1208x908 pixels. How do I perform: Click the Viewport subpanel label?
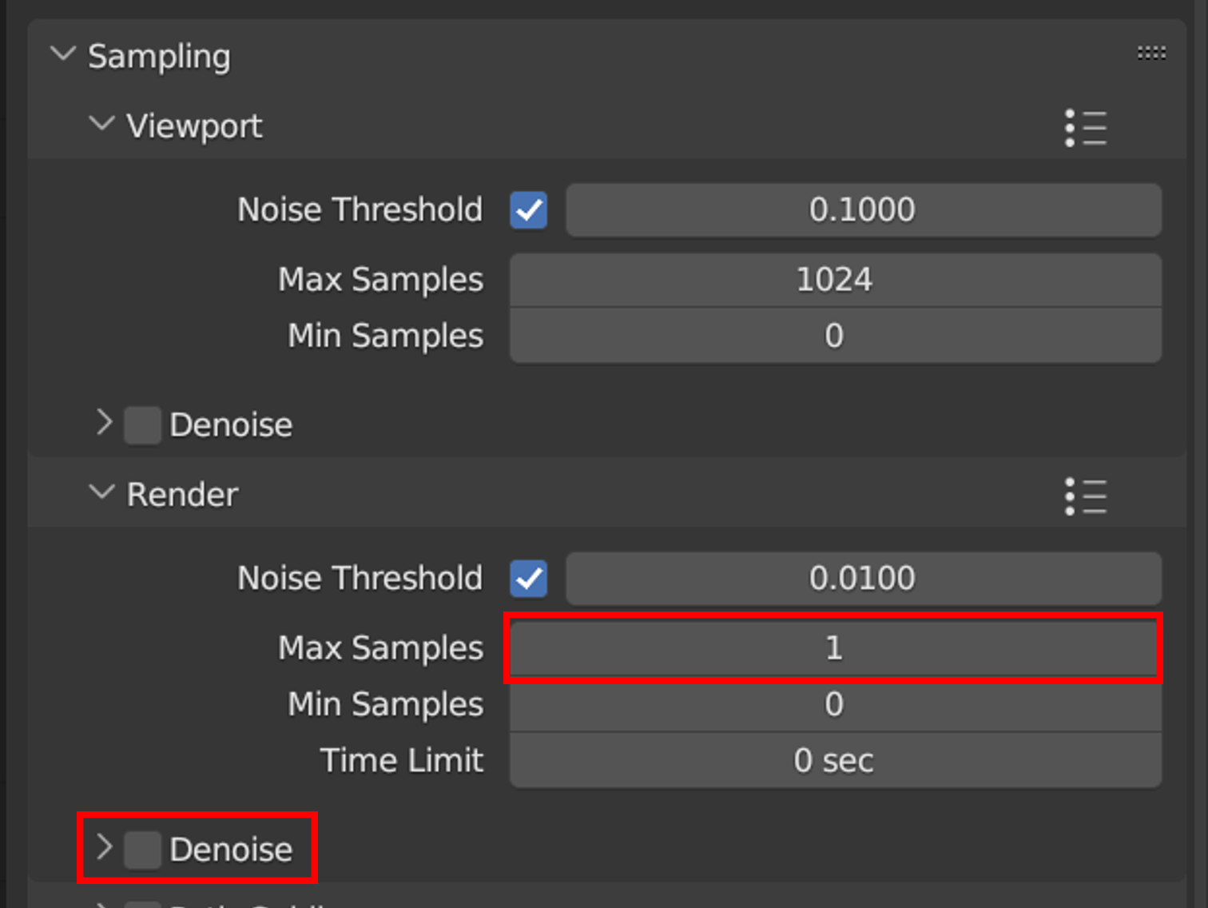pyautogui.click(x=194, y=126)
